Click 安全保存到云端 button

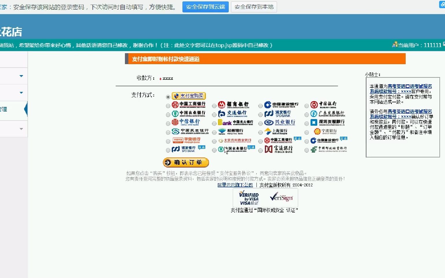(x=206, y=7)
